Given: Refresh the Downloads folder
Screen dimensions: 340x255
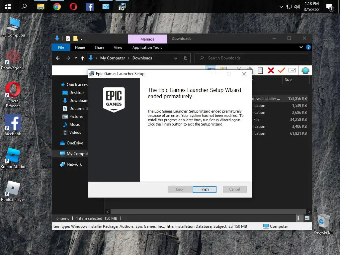Looking at the screenshot, I should [185, 58].
